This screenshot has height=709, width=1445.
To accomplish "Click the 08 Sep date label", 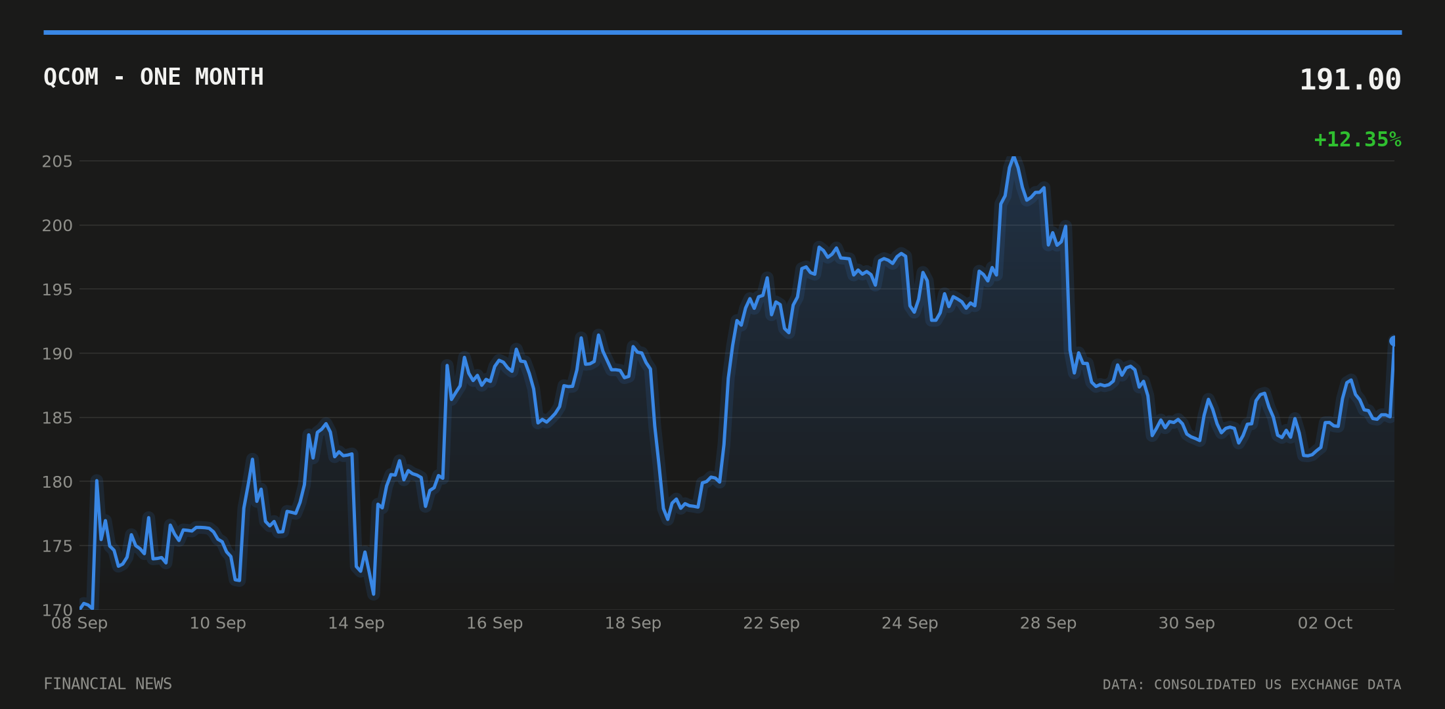I will click(x=79, y=623).
